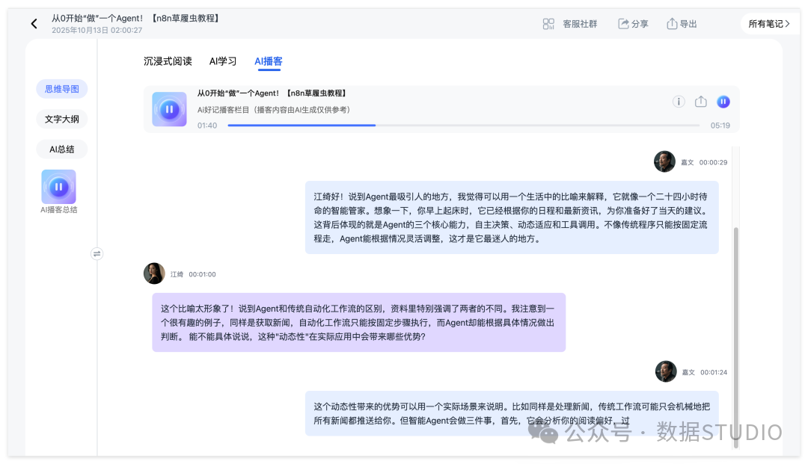Open 所有笔记 list
Screen dimensions: 808x464
tap(769, 24)
